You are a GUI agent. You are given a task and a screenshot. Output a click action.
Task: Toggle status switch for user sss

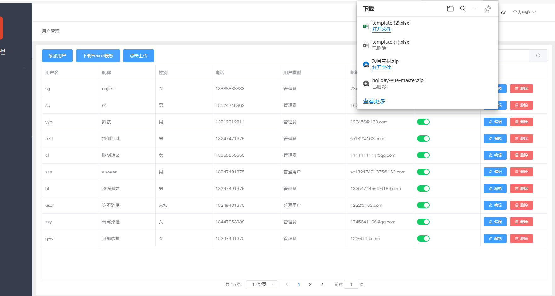pyautogui.click(x=423, y=172)
